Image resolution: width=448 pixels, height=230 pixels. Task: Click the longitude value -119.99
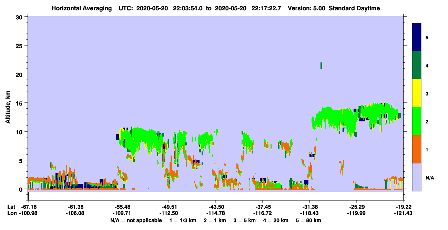356,213
